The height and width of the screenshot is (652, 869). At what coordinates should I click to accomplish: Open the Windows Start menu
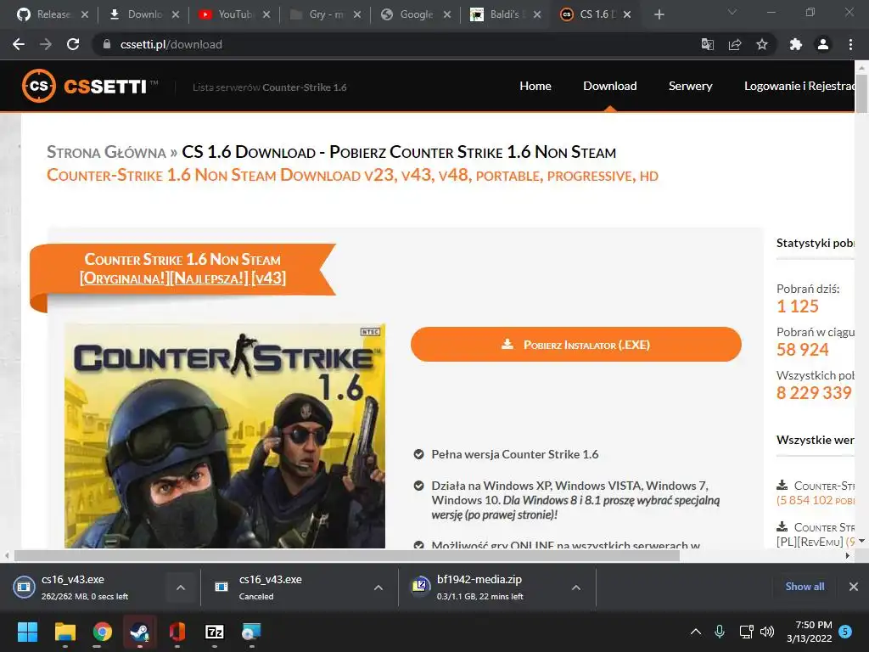(x=27, y=632)
